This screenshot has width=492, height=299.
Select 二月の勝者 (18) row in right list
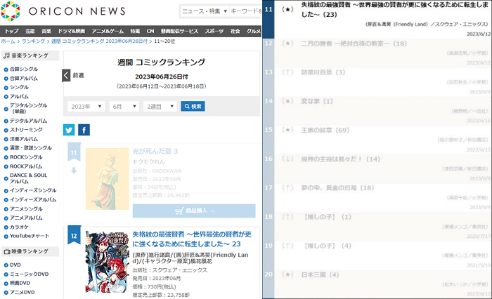377,53
